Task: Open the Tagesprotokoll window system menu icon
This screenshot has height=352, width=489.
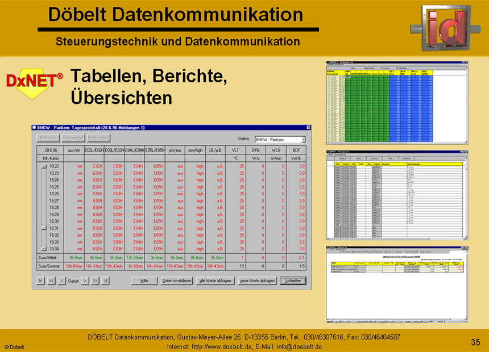Action: click(34, 127)
